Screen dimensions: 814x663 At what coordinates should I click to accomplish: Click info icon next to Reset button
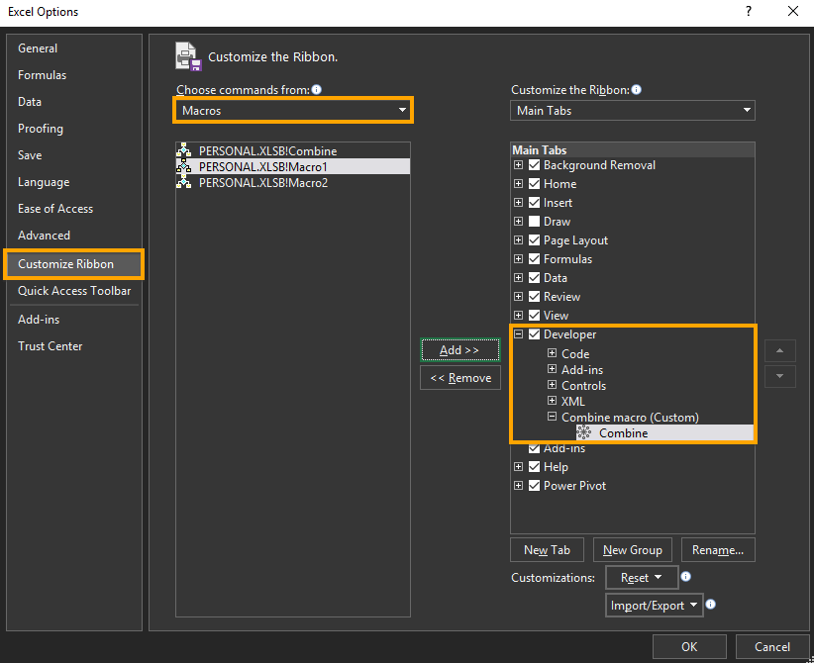click(x=685, y=576)
